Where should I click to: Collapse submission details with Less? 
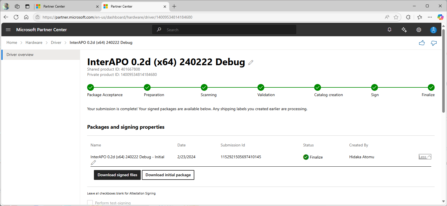coord(425,157)
